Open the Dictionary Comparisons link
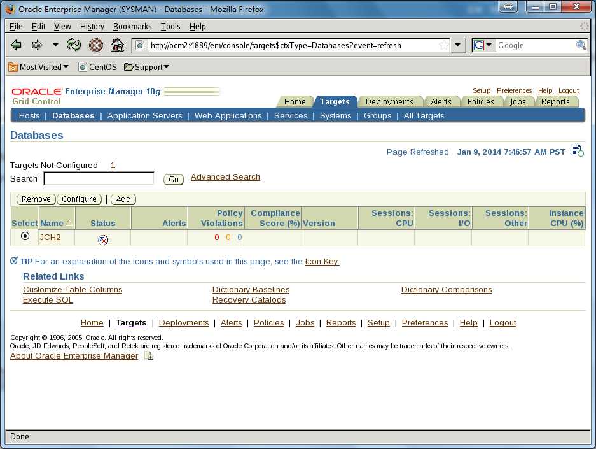The image size is (596, 449). [447, 290]
